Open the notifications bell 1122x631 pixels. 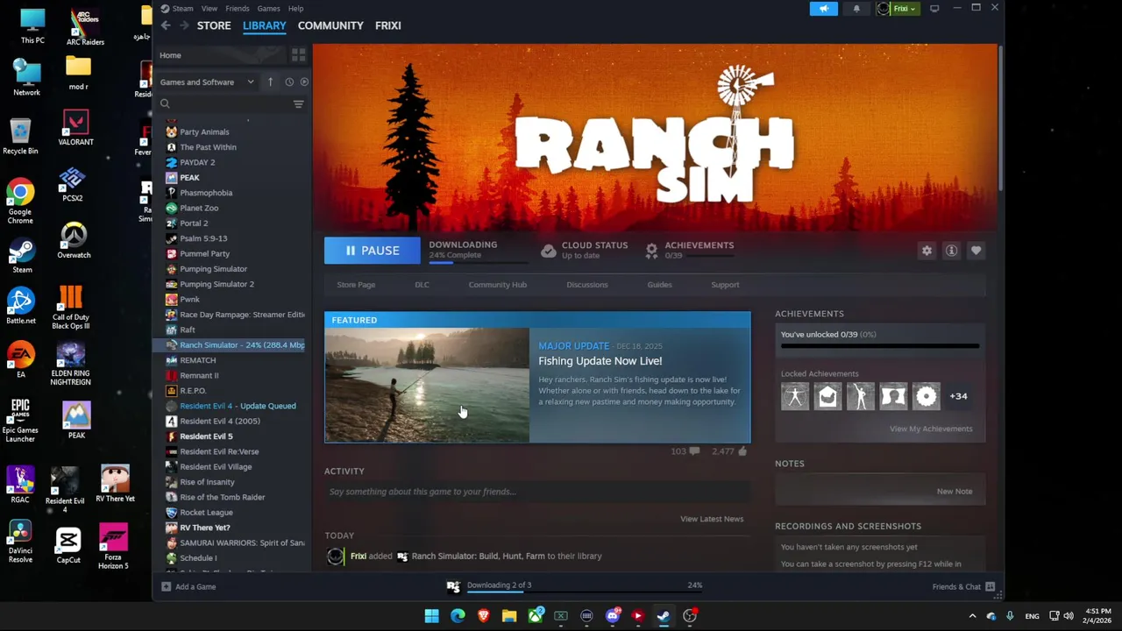click(856, 9)
